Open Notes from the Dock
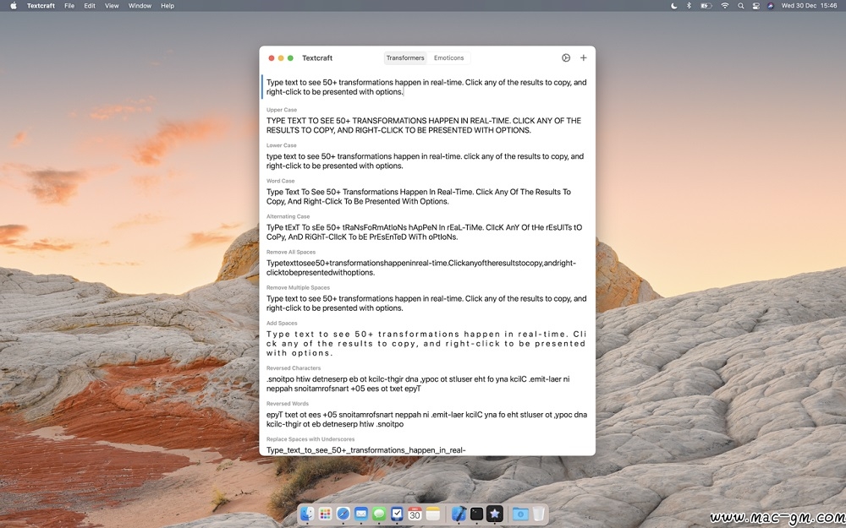Viewport: 846px width, 528px height. pyautogui.click(x=432, y=514)
